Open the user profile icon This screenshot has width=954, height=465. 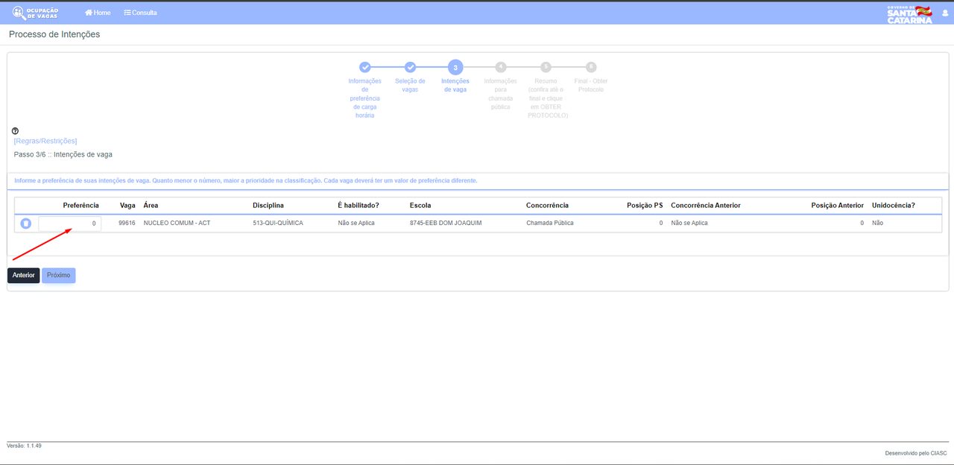945,13
